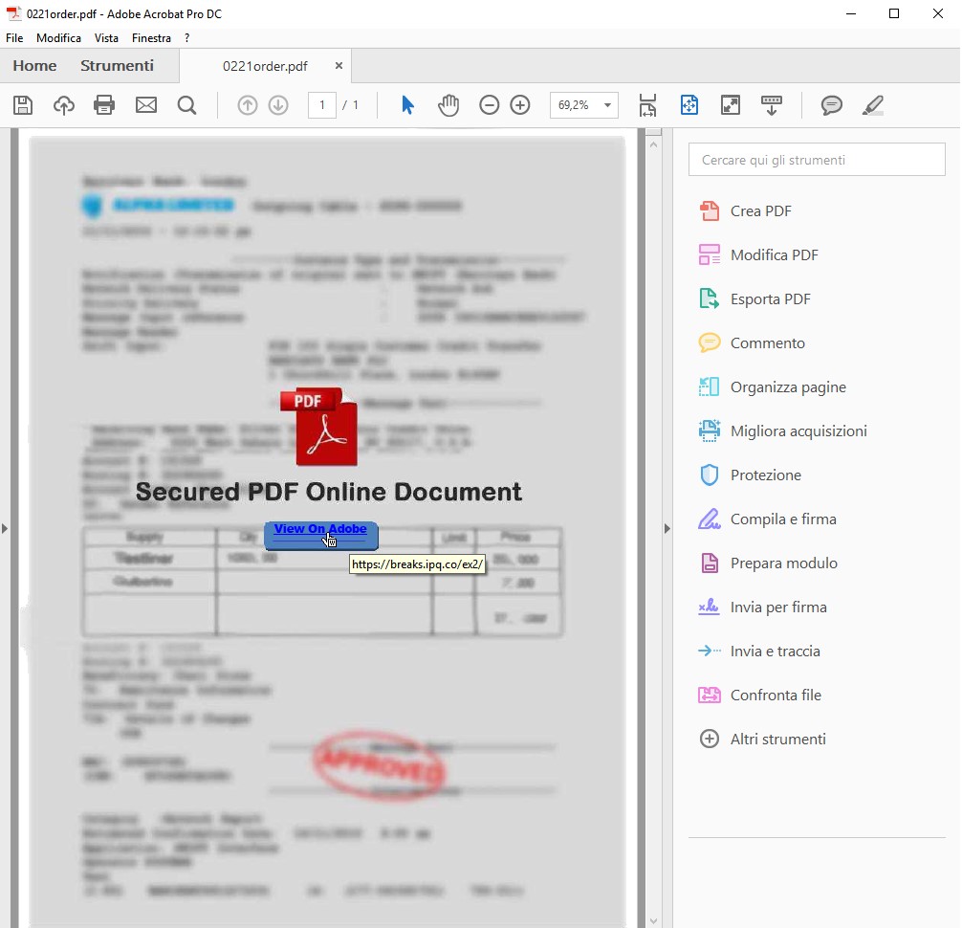The height and width of the screenshot is (928, 962).
Task: Enter full screen mode icon
Action: point(730,105)
